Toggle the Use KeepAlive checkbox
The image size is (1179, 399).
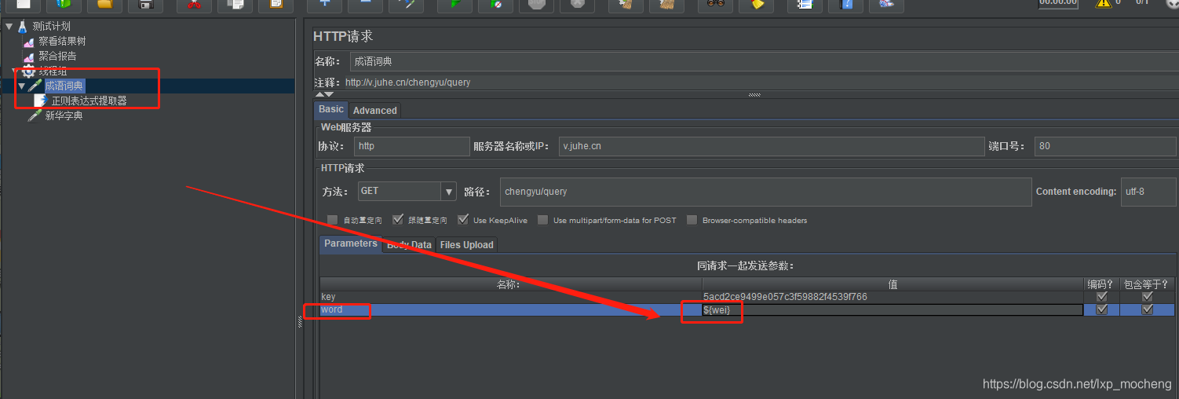click(463, 220)
